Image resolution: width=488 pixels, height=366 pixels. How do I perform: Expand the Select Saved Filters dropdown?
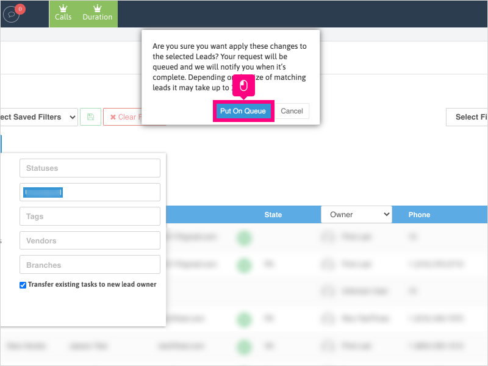pos(38,117)
